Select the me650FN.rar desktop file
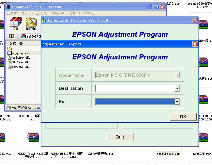Image resolution: width=212 pixels, height=165 pixels. (202, 154)
